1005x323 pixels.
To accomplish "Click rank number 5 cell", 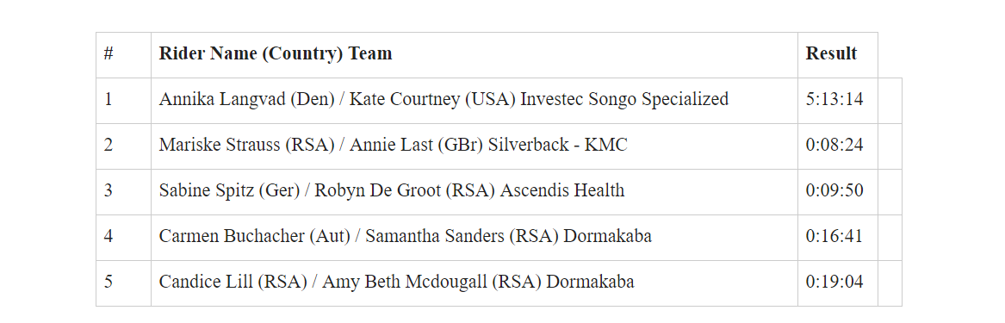I will coord(124,283).
